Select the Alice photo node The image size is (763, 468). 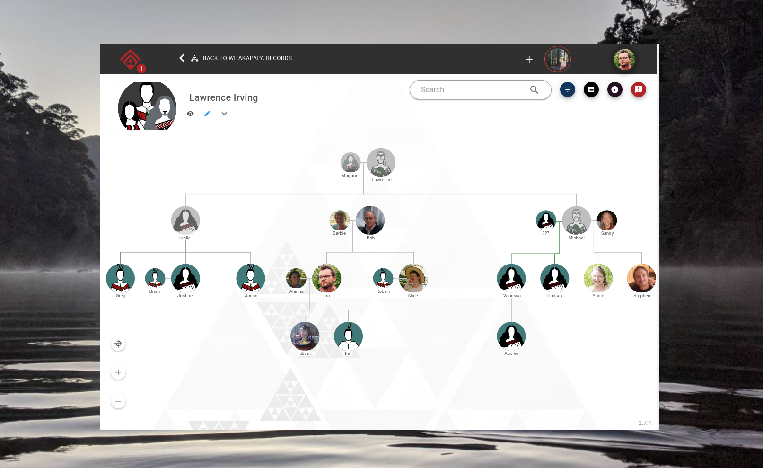(x=413, y=278)
